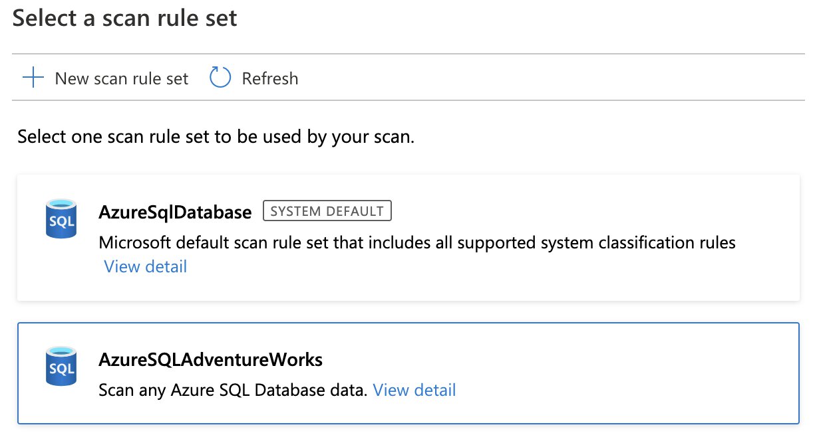Click the Microsoft default scan rule set description
The image size is (813, 445).
[x=417, y=242]
